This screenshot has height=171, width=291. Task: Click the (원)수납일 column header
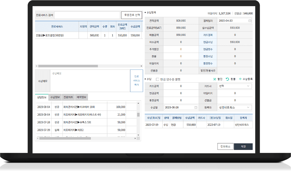[215, 118]
